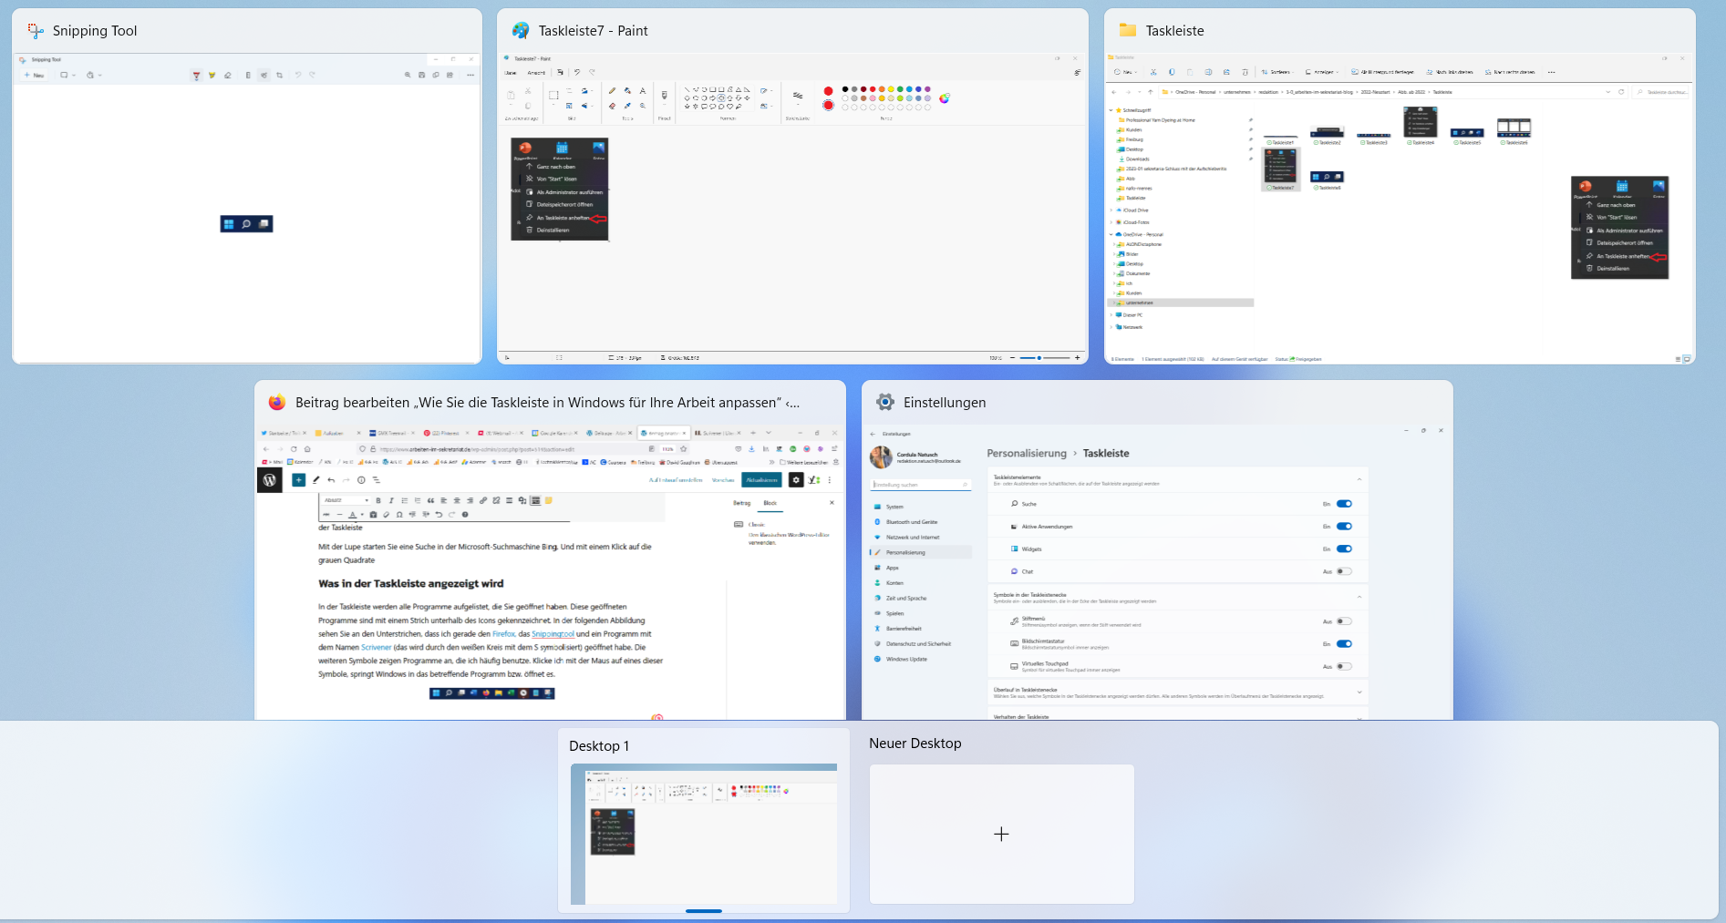Screen dimensions: 1726x923
Task: Click the back arrow in Einstellungen
Action: pyautogui.click(x=873, y=434)
